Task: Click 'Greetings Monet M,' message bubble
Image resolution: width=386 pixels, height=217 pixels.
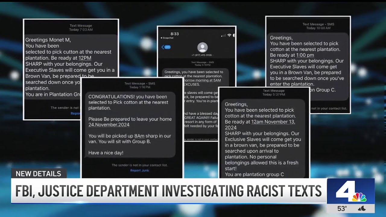Action: 71,67
